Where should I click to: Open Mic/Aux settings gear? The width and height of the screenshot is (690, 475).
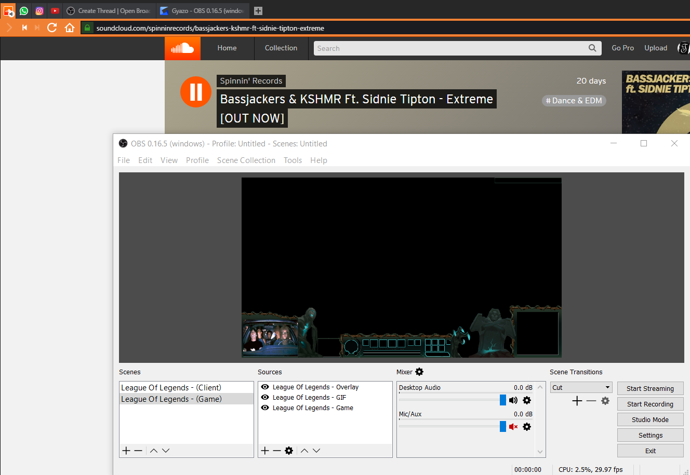point(527,427)
